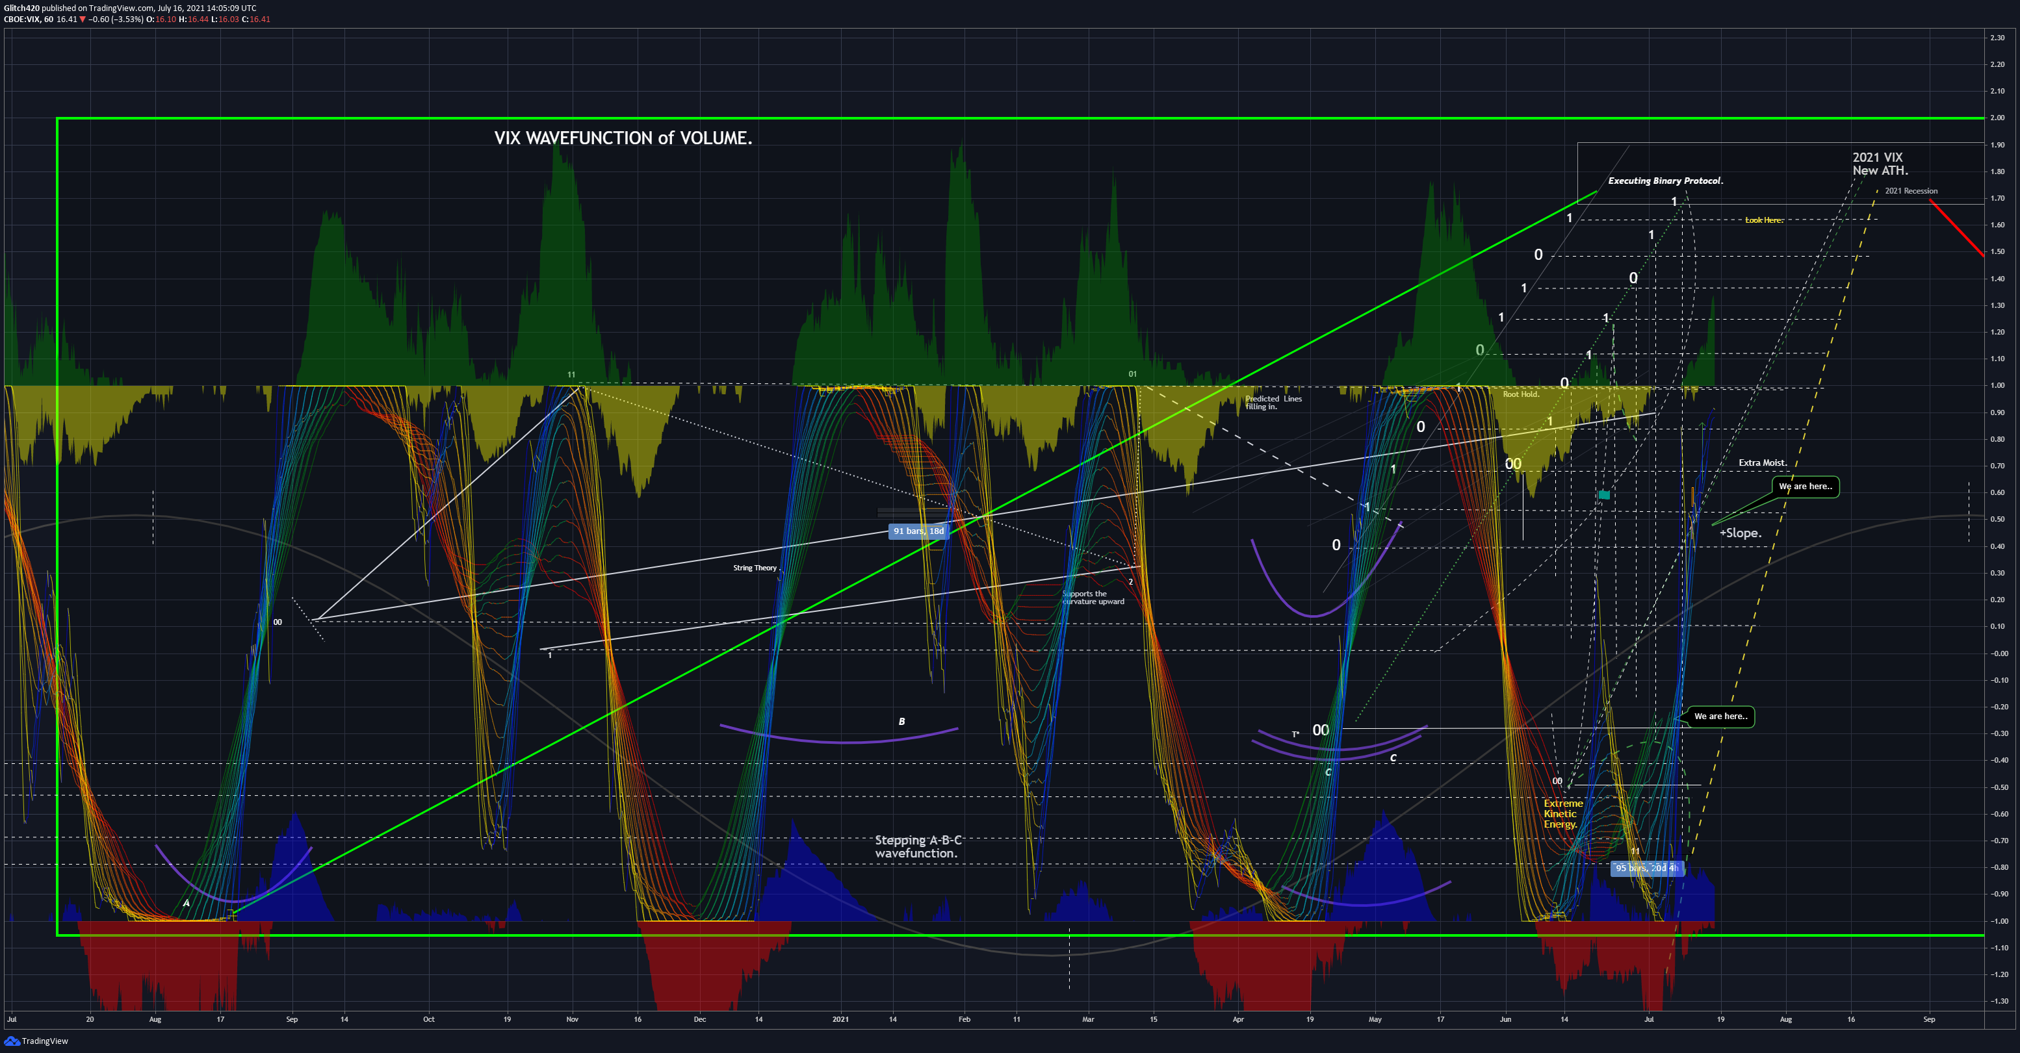Click the -1.00 price axis label
Image resolution: width=2020 pixels, height=1053 pixels.
tap(1997, 921)
